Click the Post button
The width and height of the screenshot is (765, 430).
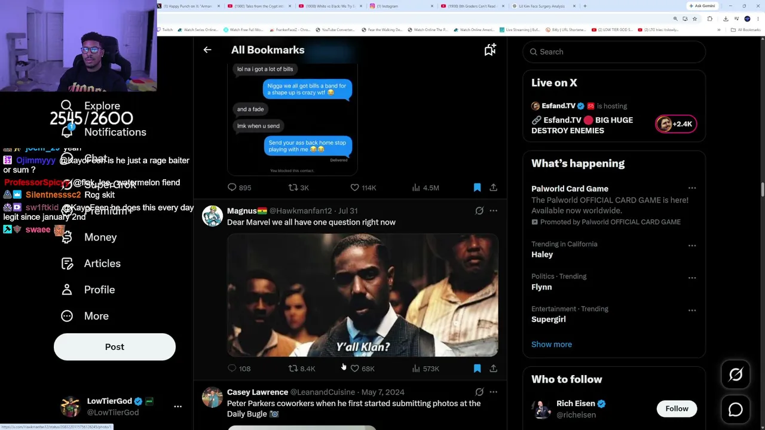(x=115, y=347)
